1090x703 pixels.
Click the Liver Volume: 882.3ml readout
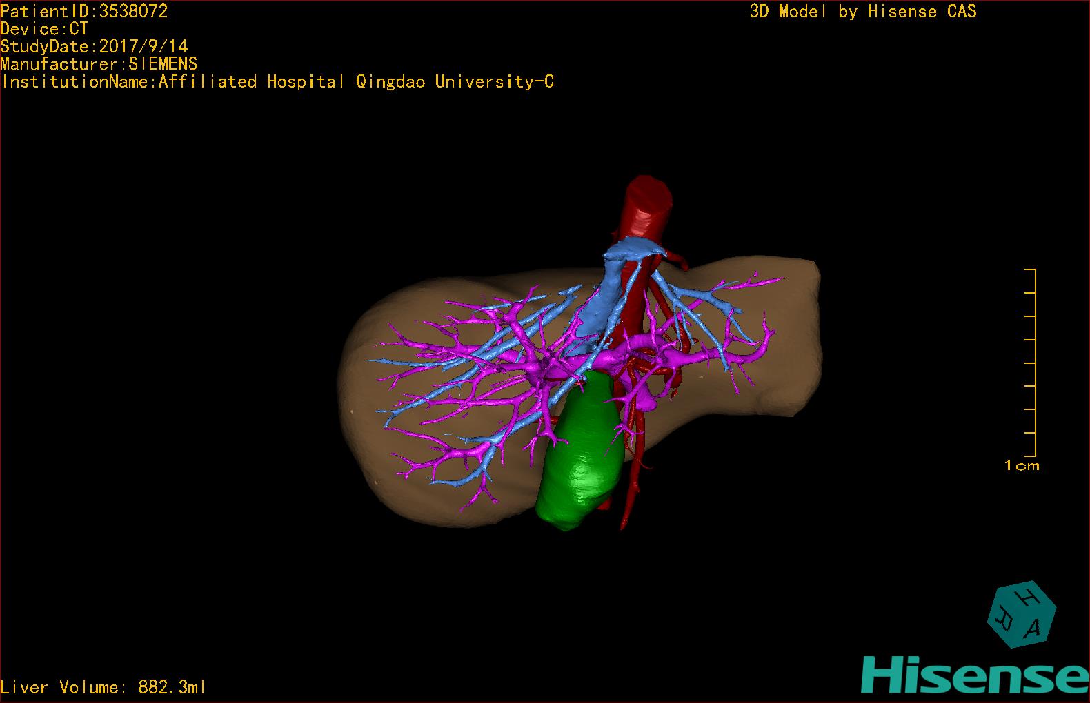tap(103, 687)
